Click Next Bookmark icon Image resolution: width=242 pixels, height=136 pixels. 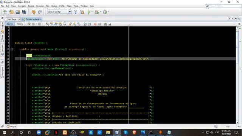75,24
